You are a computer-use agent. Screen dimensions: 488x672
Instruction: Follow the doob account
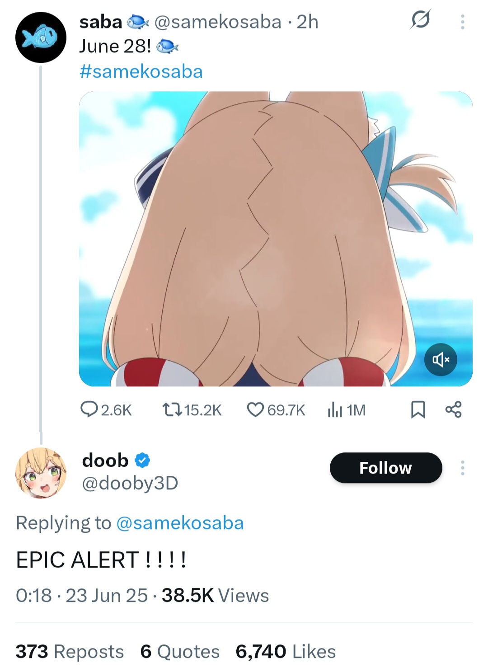[386, 468]
